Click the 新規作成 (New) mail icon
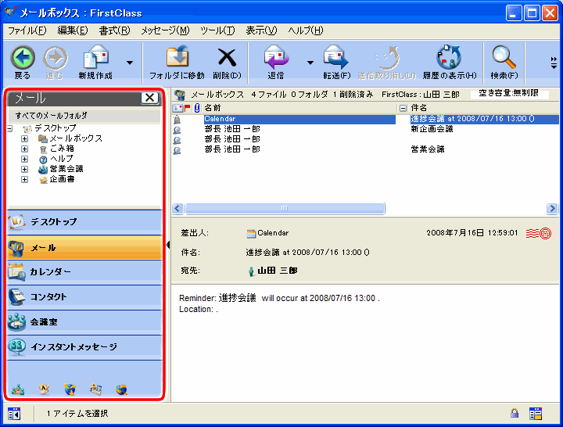Screen dimensions: 563x427 [95, 57]
